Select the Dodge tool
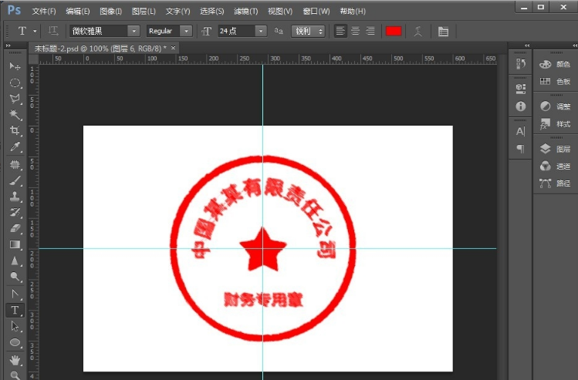Image resolution: width=578 pixels, height=380 pixels. 15,277
